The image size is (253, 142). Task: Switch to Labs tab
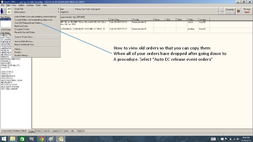72,131
